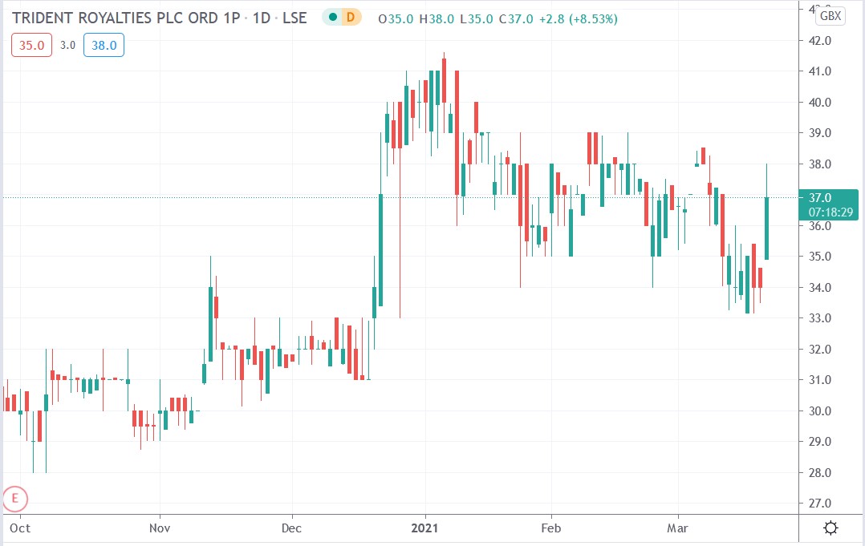Click the earnings marker "E" icon
The image size is (865, 546).
14,498
